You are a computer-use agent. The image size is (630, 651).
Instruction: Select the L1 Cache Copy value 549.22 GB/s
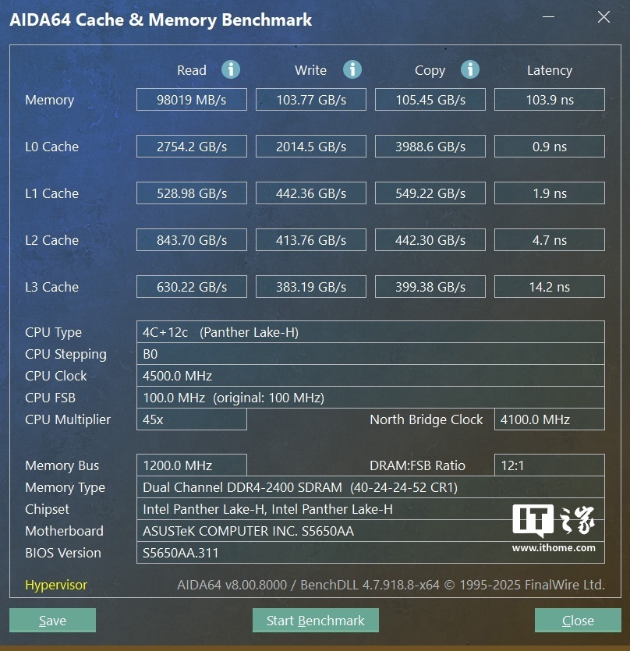tap(430, 193)
